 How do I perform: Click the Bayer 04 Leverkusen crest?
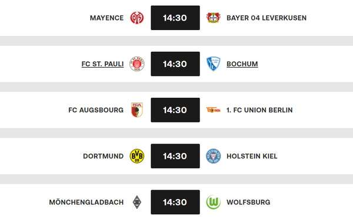[214, 18]
